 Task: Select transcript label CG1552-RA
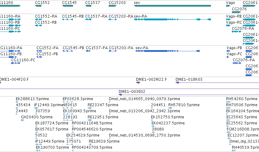[46, 16]
